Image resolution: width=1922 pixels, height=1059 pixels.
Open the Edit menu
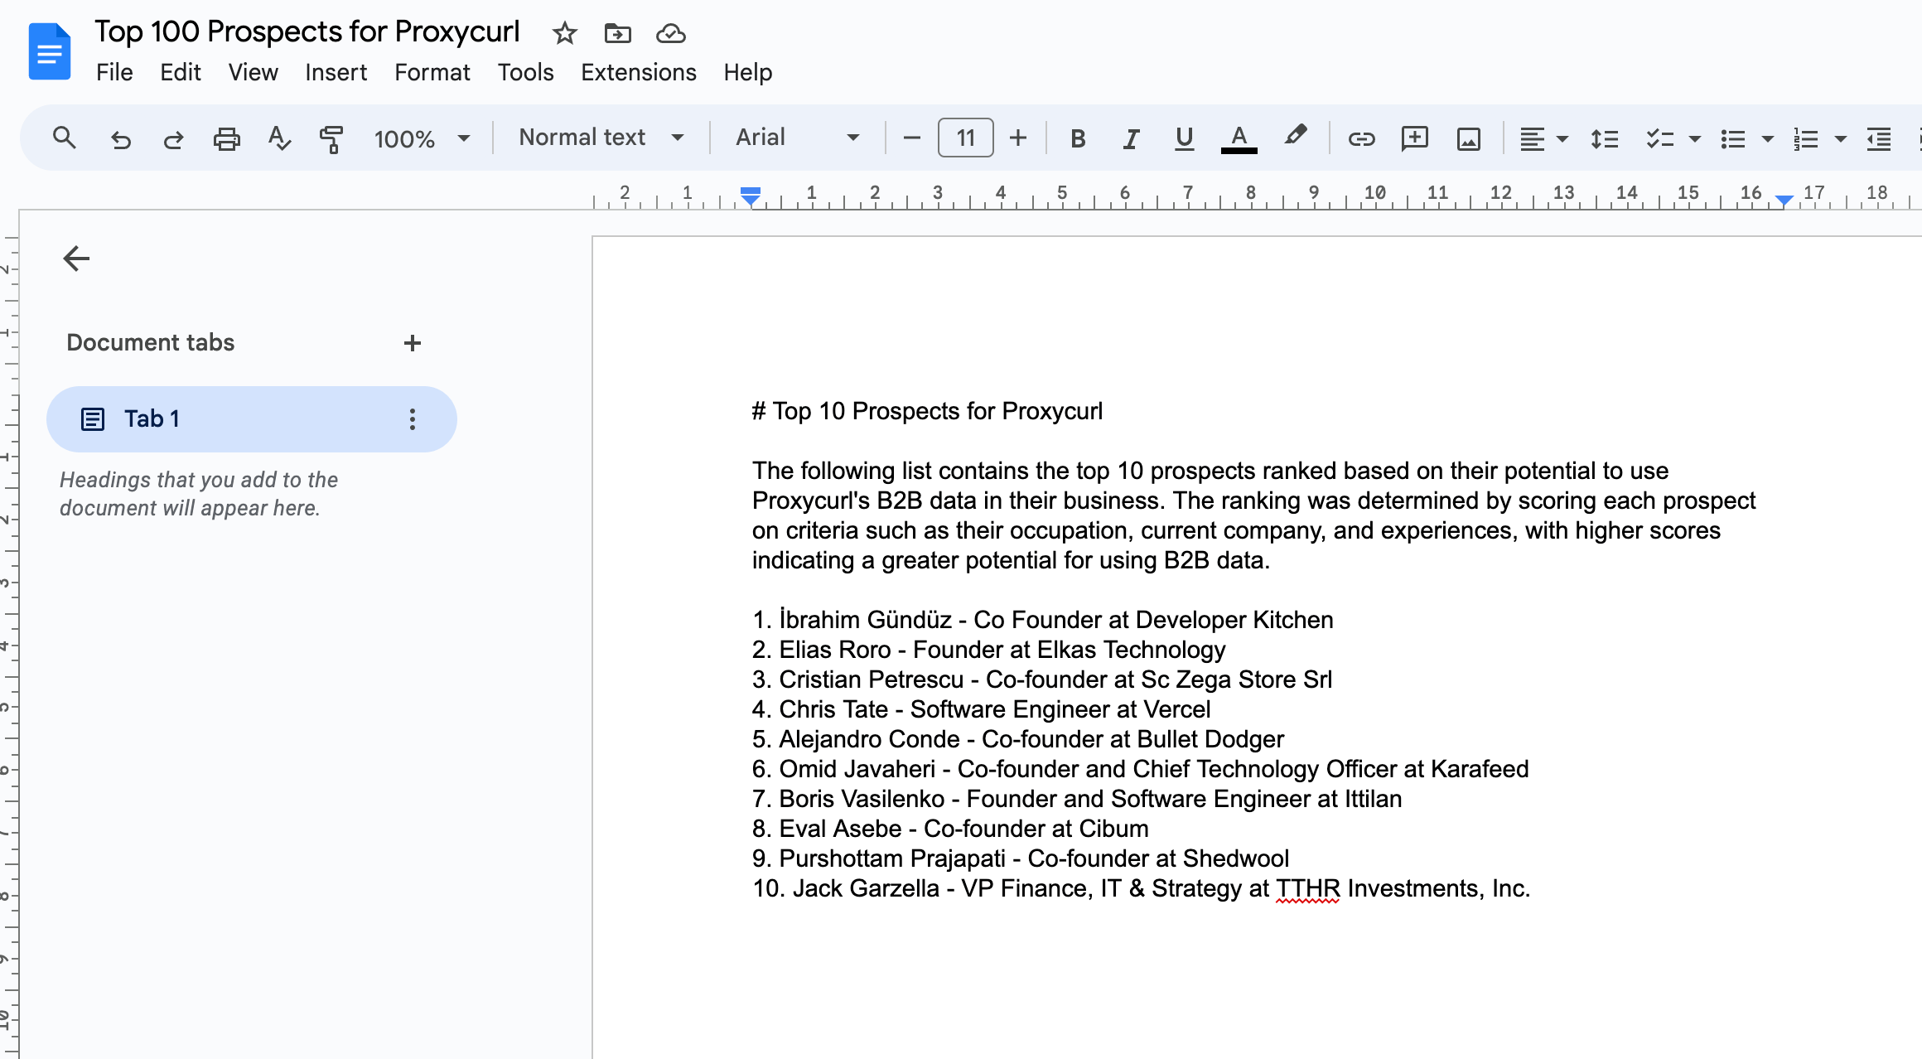point(181,72)
